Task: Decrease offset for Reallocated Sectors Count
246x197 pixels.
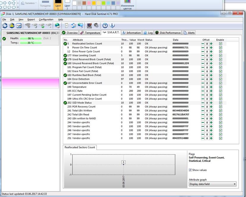Action: 203,44
